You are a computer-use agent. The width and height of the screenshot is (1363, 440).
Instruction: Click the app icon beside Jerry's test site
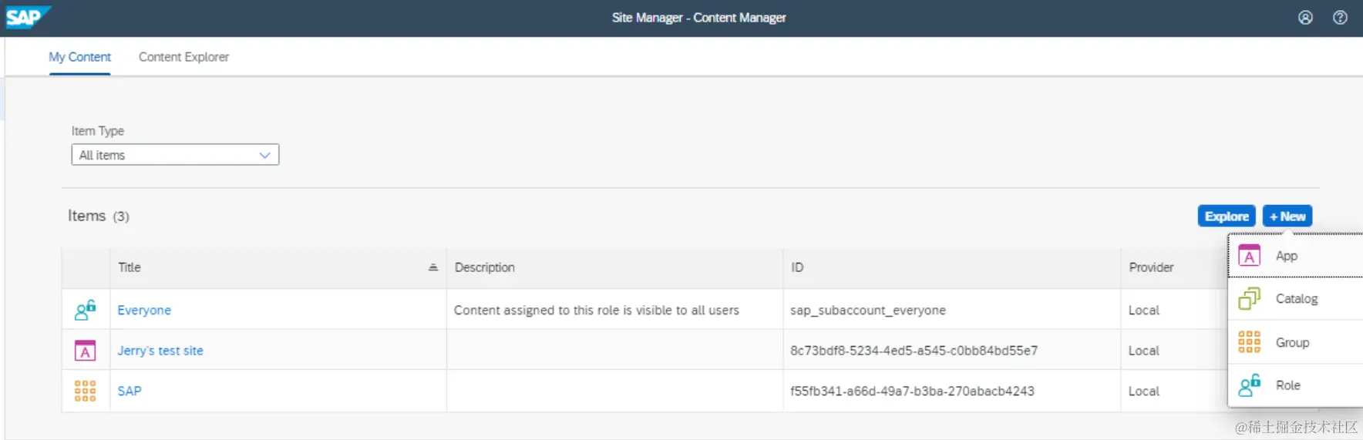click(x=85, y=351)
